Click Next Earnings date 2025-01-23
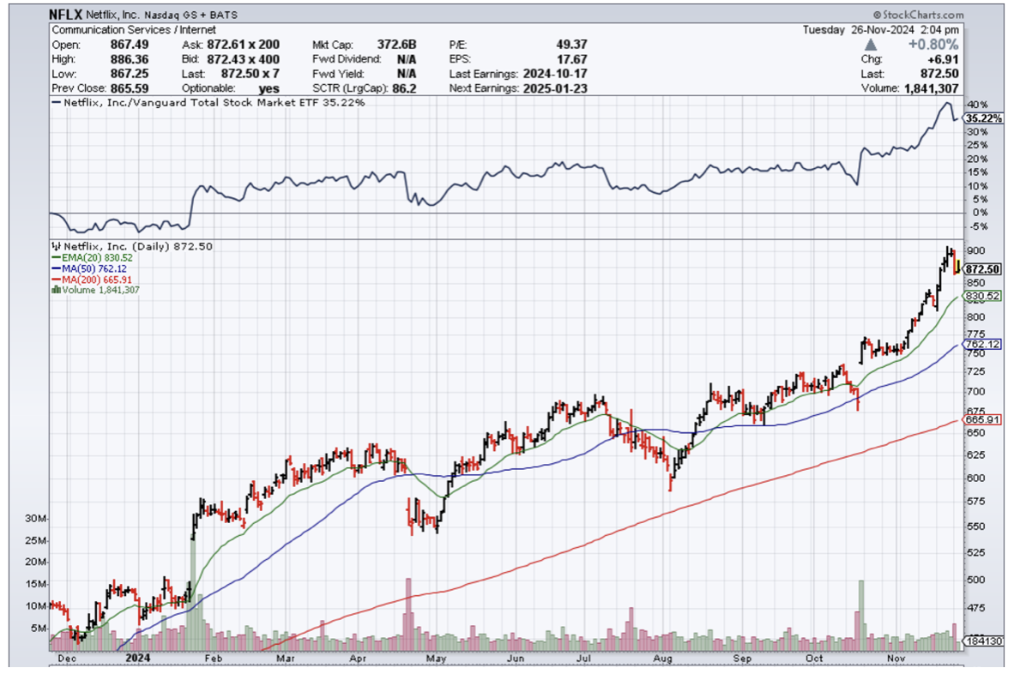 (555, 88)
